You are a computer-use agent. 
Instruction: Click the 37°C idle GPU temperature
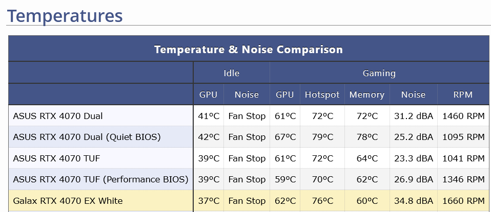[209, 201]
